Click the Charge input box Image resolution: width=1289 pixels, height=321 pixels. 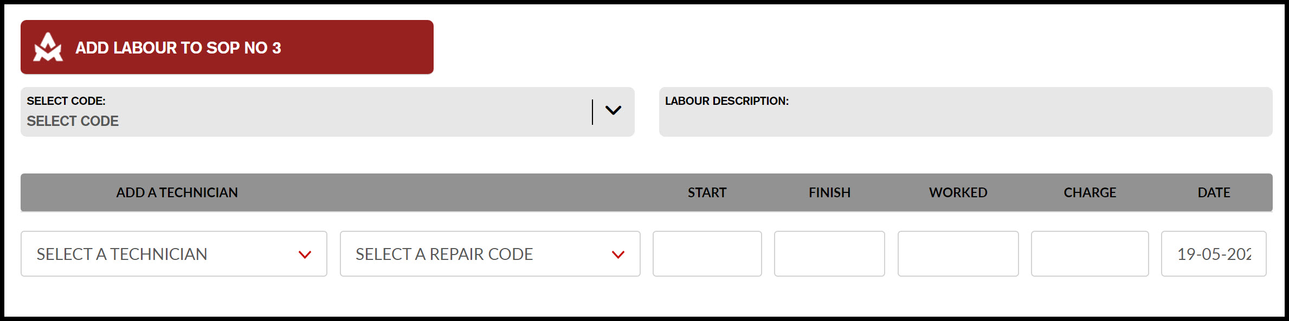tap(1090, 254)
